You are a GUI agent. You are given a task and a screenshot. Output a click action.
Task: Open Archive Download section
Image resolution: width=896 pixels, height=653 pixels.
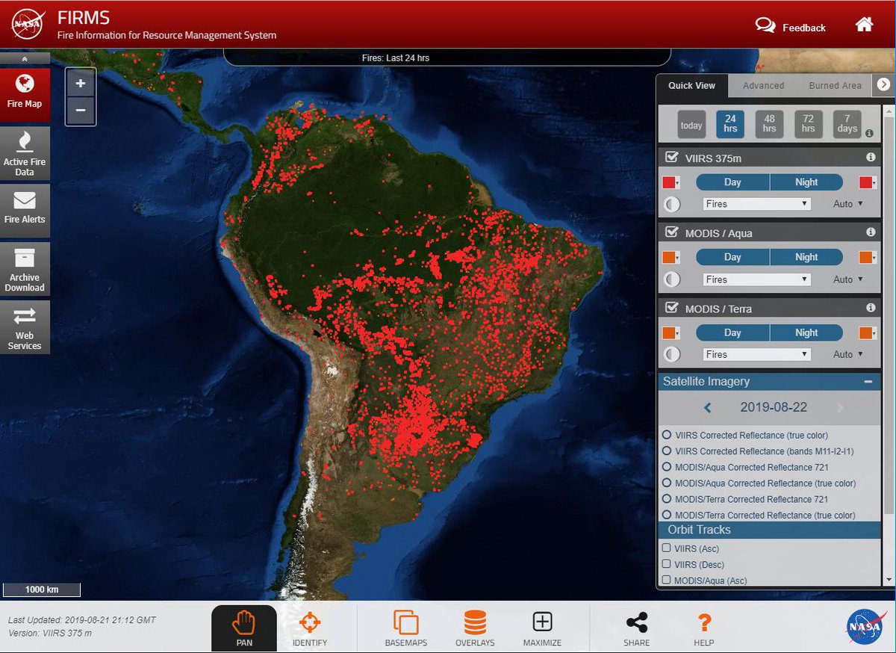tap(25, 270)
